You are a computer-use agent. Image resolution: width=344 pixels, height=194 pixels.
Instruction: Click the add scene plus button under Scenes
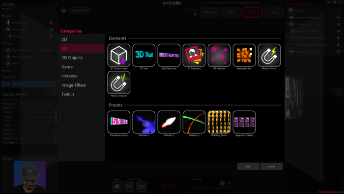(195, 15)
